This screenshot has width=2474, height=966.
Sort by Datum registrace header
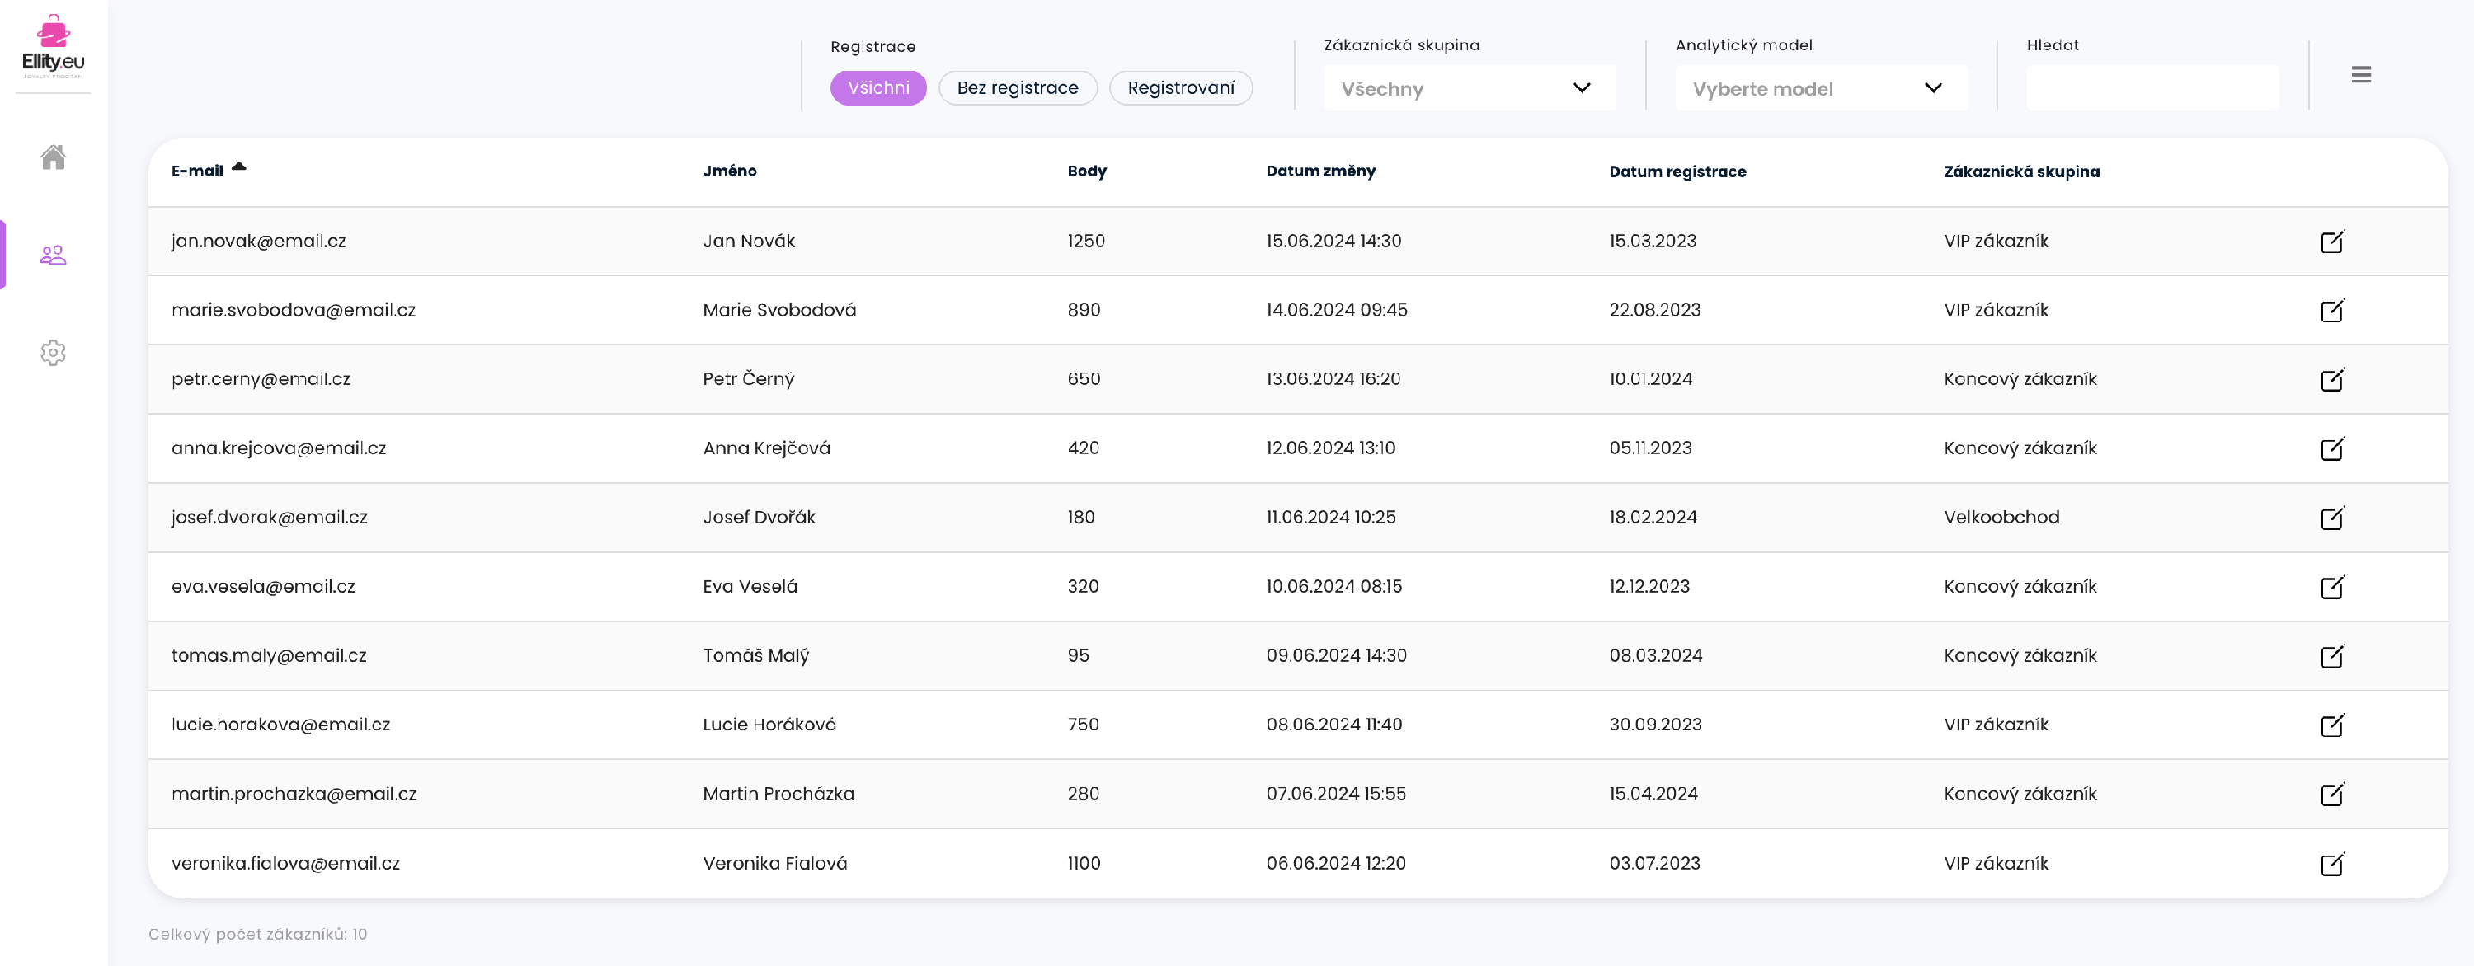[x=1677, y=172]
